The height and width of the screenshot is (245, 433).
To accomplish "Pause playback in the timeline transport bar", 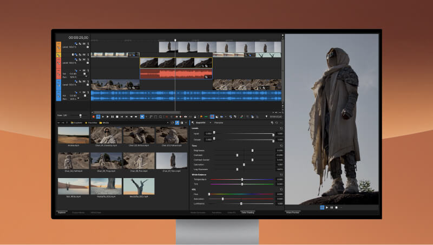I will point(113,117).
